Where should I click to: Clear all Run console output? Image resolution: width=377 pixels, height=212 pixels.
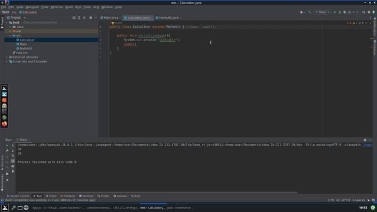[13, 171]
